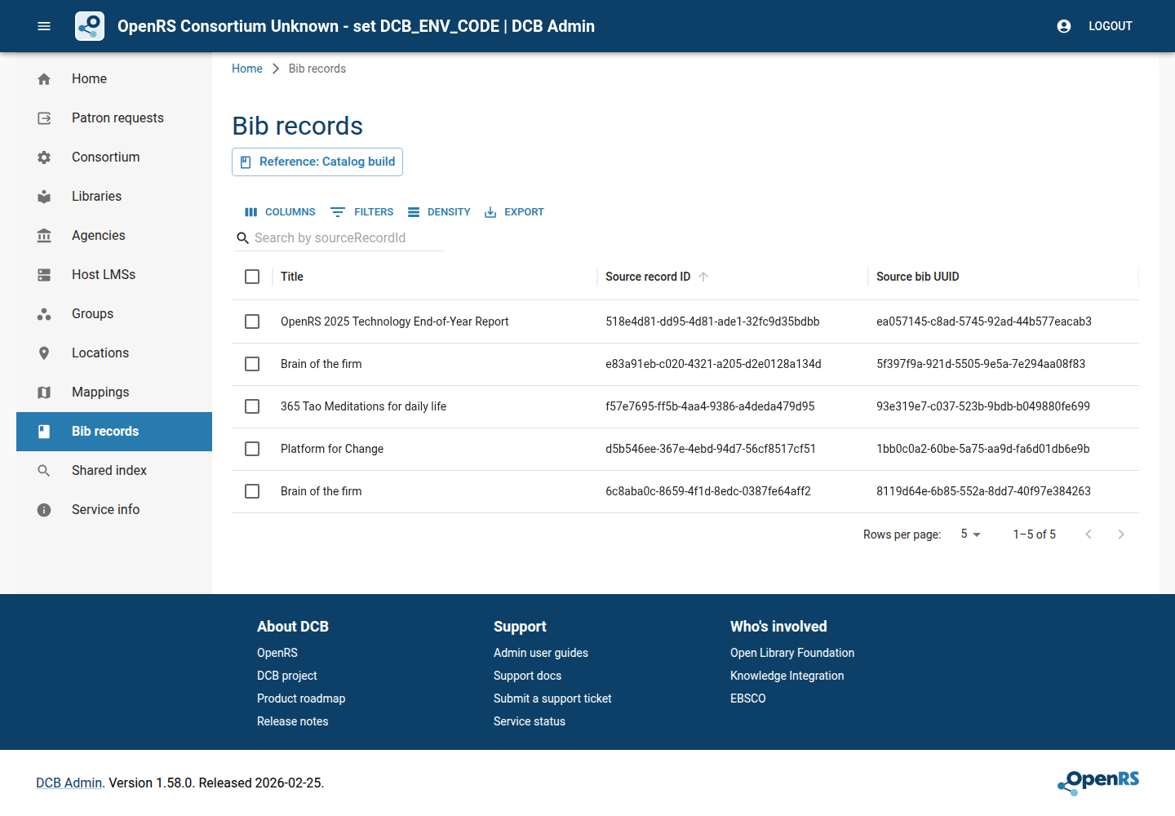Open the Release notes link
Viewport: 1175px width, 816px height.
pos(293,721)
